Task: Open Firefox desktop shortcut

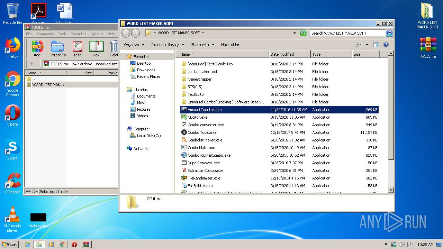Action: [x=12, y=48]
